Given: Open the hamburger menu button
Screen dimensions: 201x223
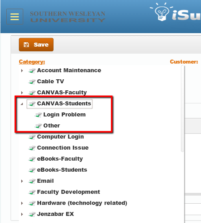Looking at the screenshot, I should [x=15, y=17].
